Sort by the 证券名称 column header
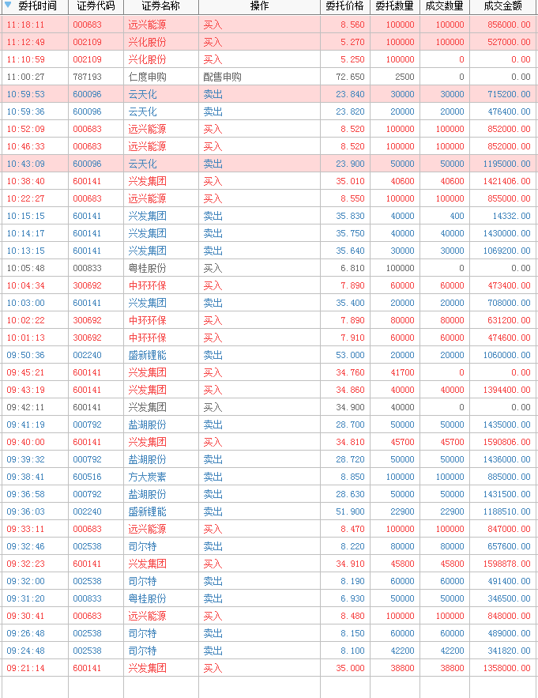 click(x=160, y=6)
